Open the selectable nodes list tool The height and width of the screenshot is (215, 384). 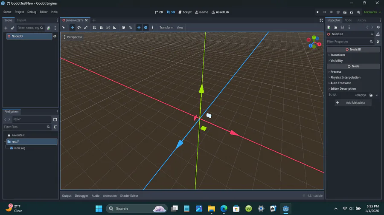[94, 28]
